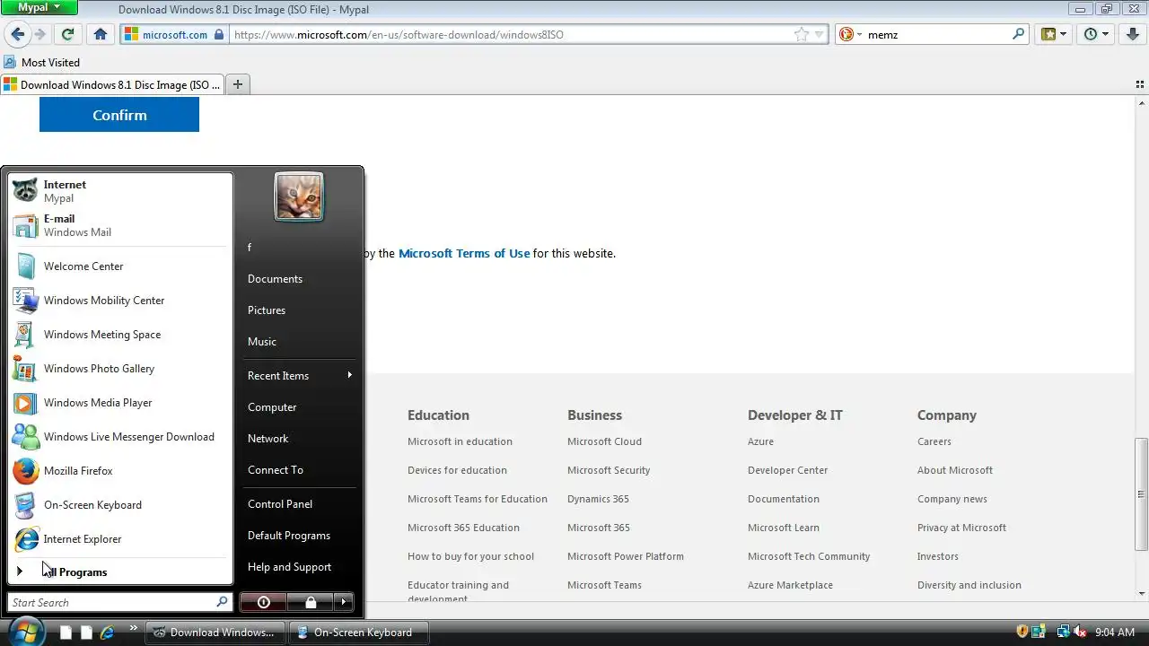Screen dimensions: 1149x646
Task: Reload the page with the refresh icon
Action: point(67,34)
